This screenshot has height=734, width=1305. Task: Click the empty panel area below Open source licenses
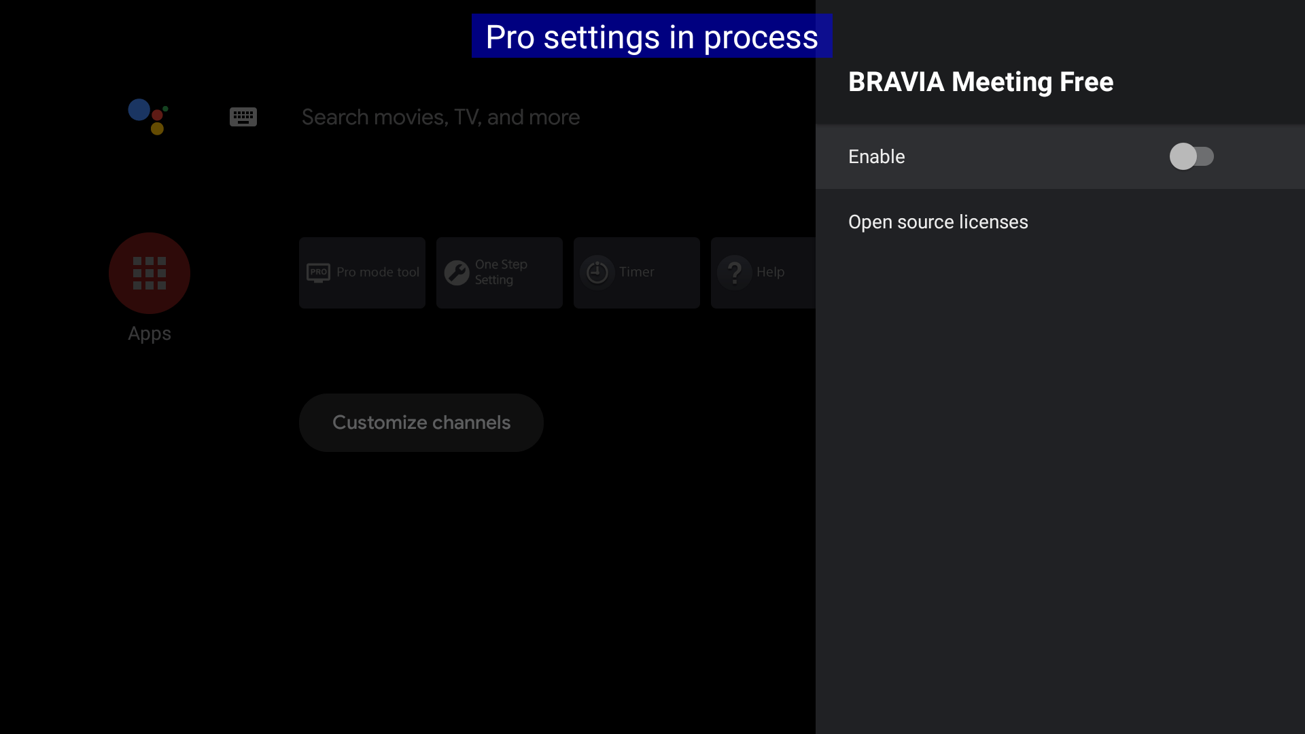click(x=1060, y=476)
